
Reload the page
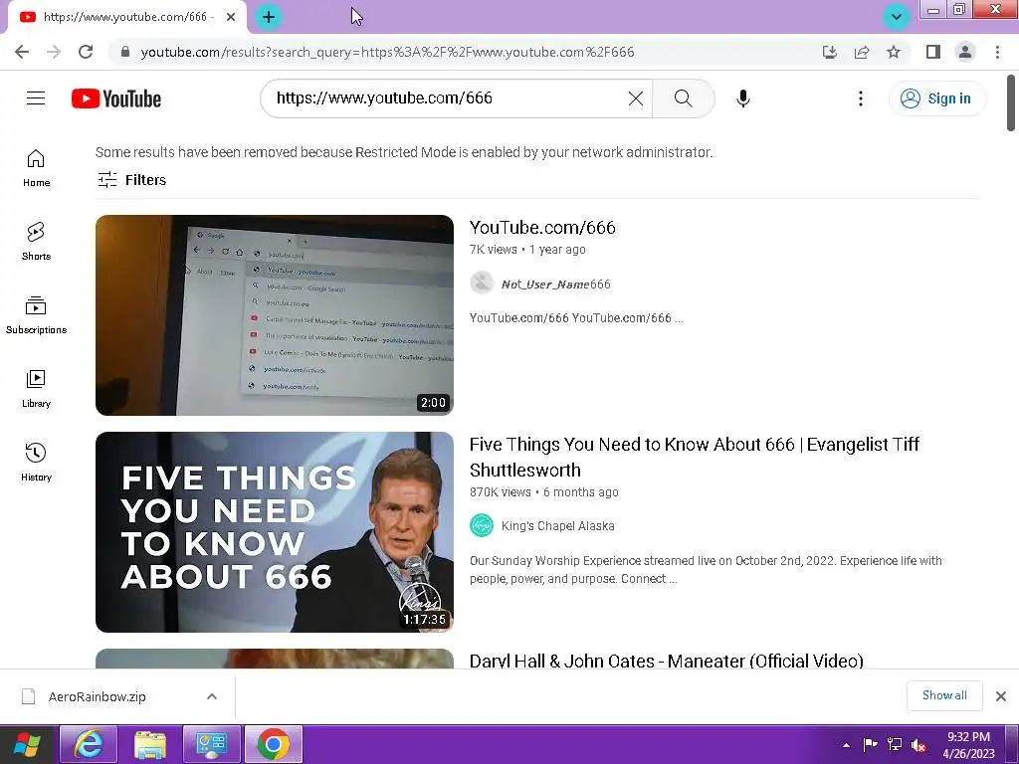click(86, 52)
